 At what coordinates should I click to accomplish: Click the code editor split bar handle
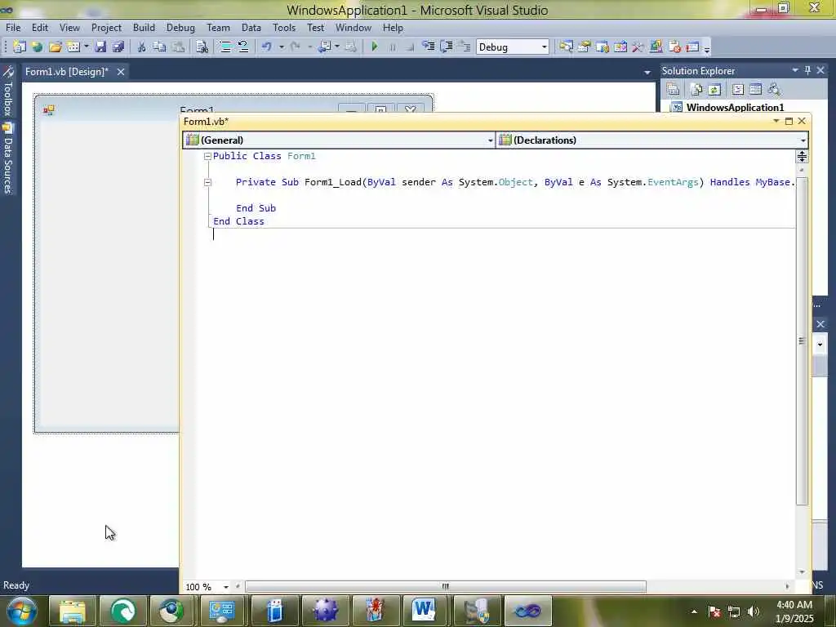coord(802,156)
